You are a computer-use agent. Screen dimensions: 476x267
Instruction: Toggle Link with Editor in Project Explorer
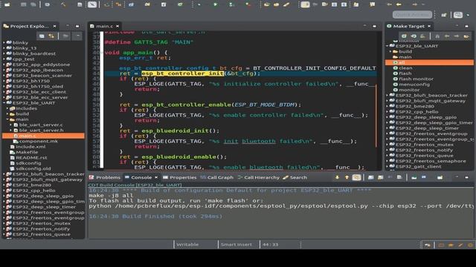click(x=51, y=36)
